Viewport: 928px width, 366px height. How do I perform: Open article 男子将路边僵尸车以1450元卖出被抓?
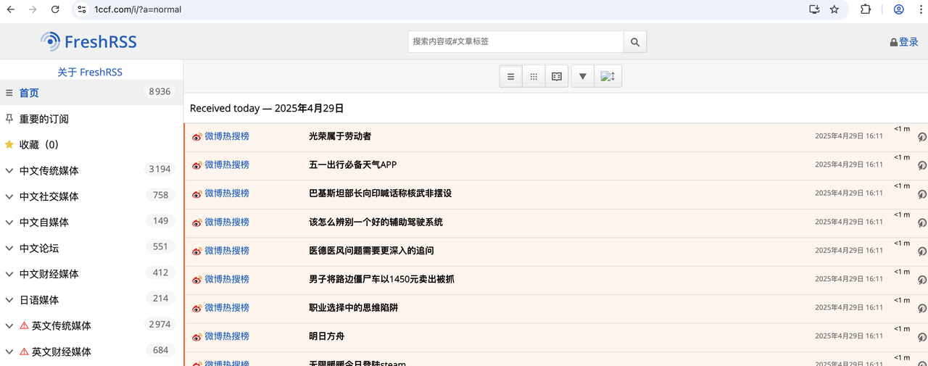(381, 279)
